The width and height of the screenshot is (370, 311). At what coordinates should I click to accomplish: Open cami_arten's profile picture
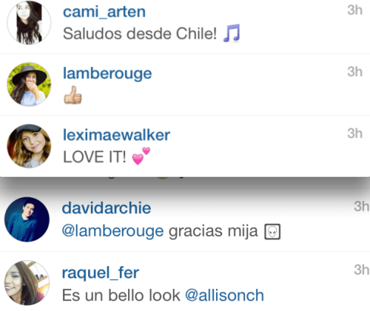pos(29,23)
